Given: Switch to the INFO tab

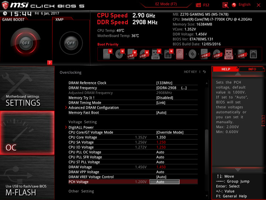Looking at the screenshot, I should click(252, 69).
